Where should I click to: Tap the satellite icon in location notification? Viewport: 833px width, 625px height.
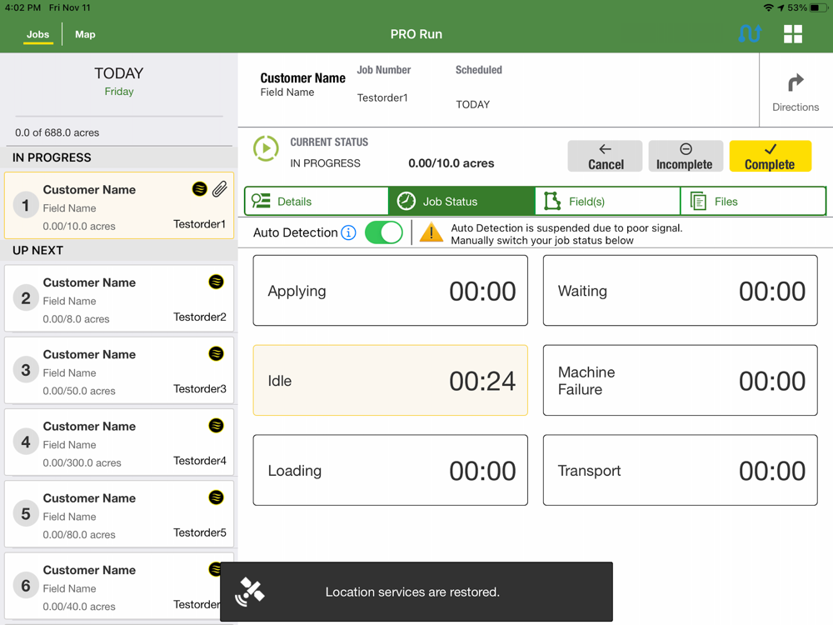[x=250, y=592]
